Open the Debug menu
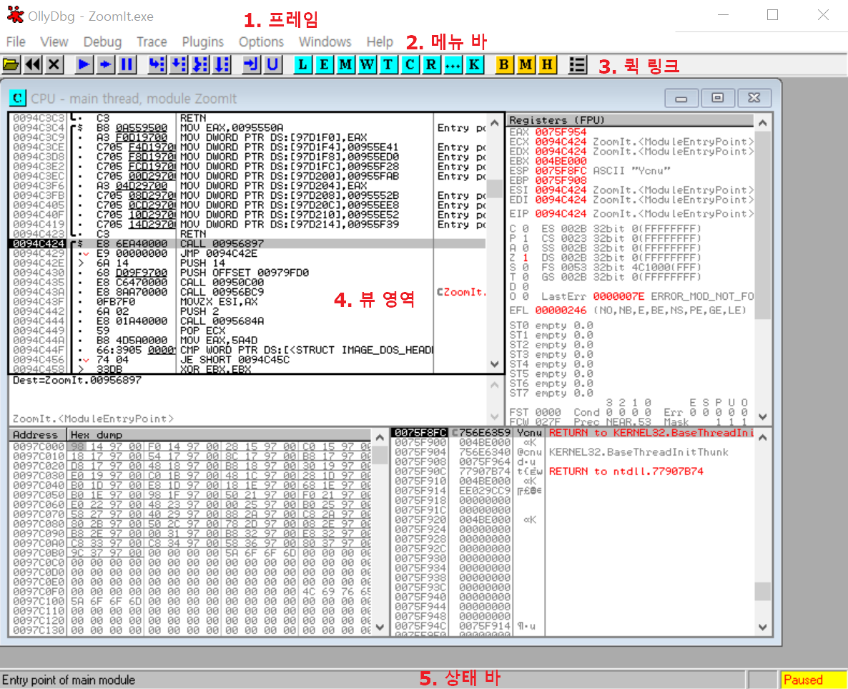Screen dimensions: 848x689 pos(102,41)
